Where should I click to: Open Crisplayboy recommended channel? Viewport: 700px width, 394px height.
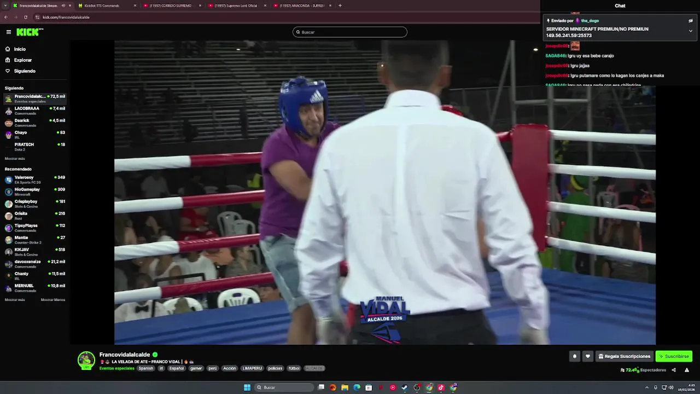point(35,204)
